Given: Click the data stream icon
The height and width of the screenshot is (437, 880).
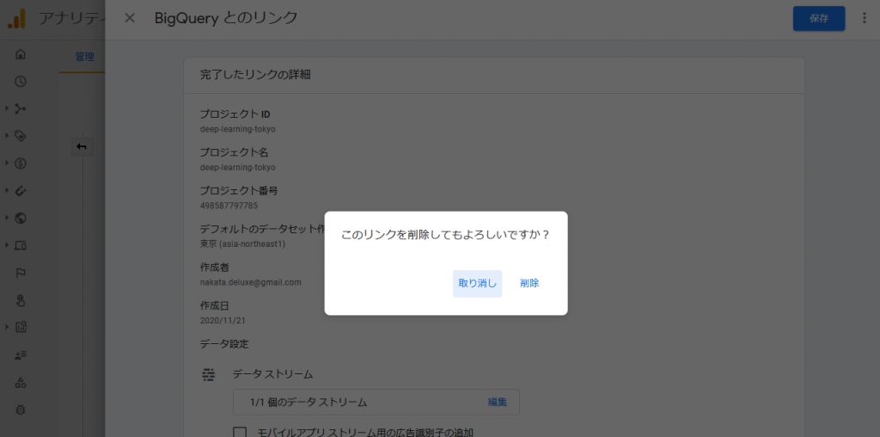Looking at the screenshot, I should coord(209,374).
